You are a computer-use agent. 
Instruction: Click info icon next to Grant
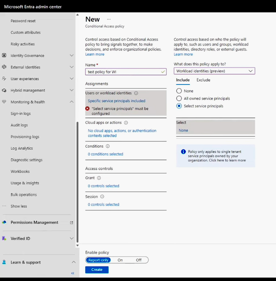pyautogui.click(x=99, y=178)
